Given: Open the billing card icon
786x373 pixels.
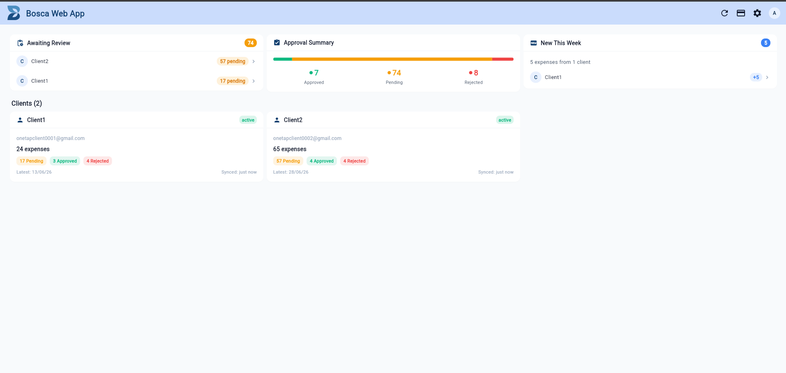Looking at the screenshot, I should click(741, 13).
